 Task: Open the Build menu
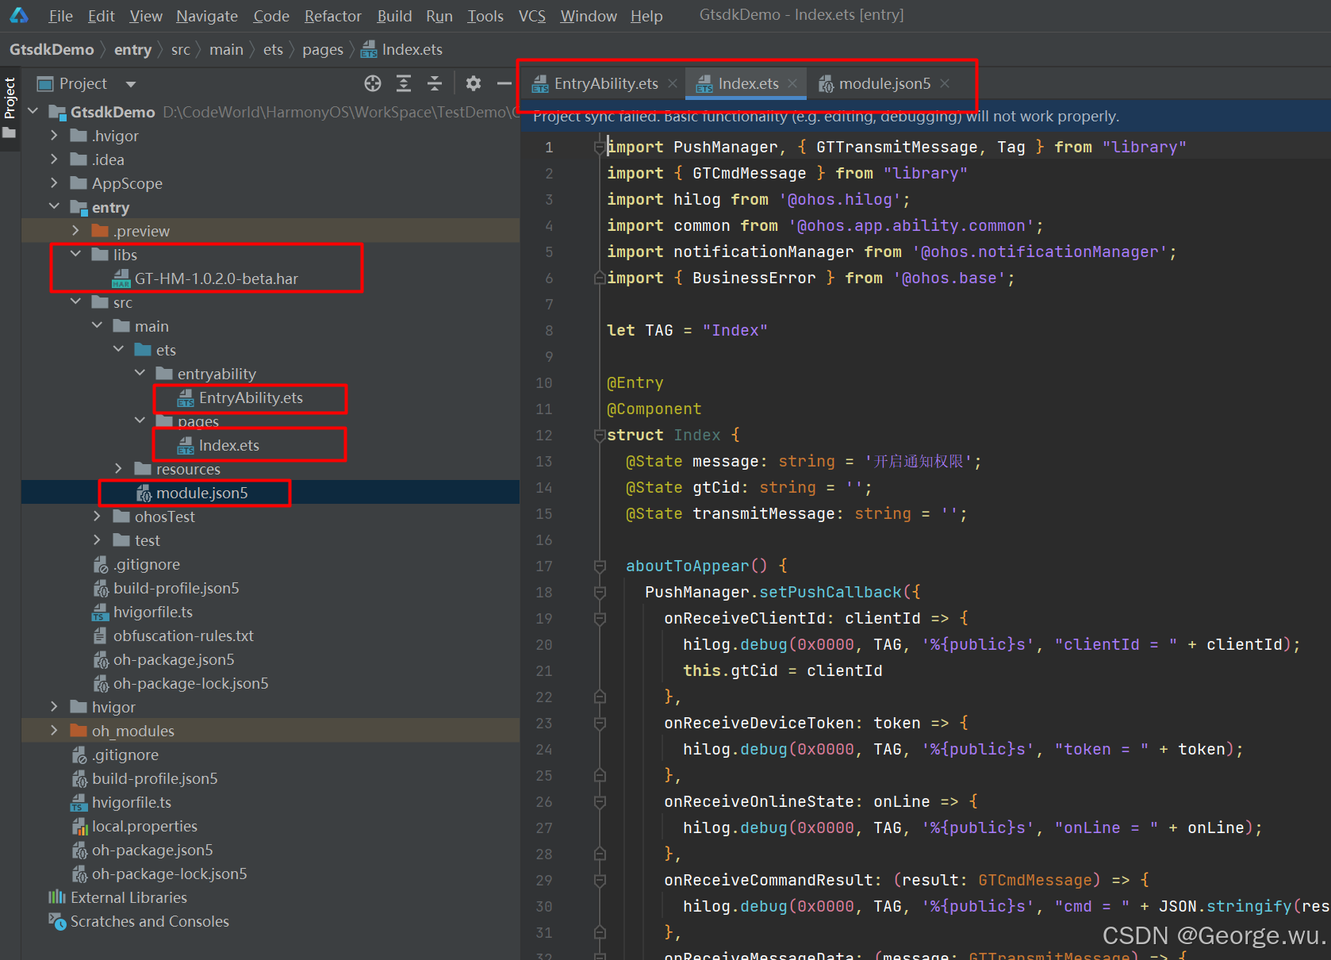(x=394, y=16)
